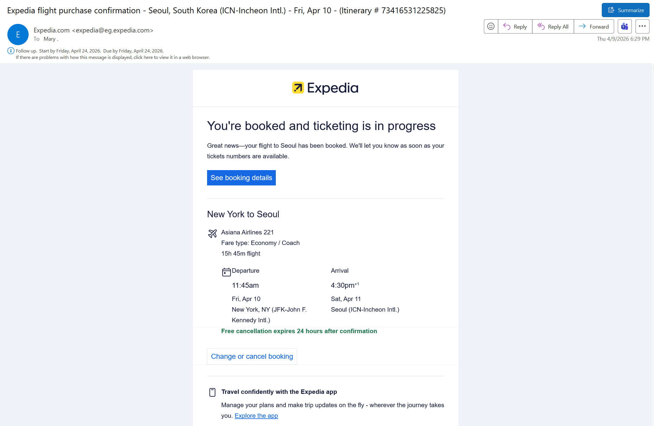Click the airplane icon beside Asiana Airlines
The width and height of the screenshot is (654, 426).
click(x=212, y=233)
